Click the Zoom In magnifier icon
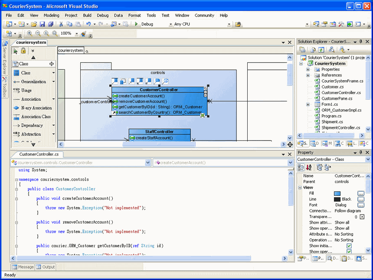 tap(29, 33)
